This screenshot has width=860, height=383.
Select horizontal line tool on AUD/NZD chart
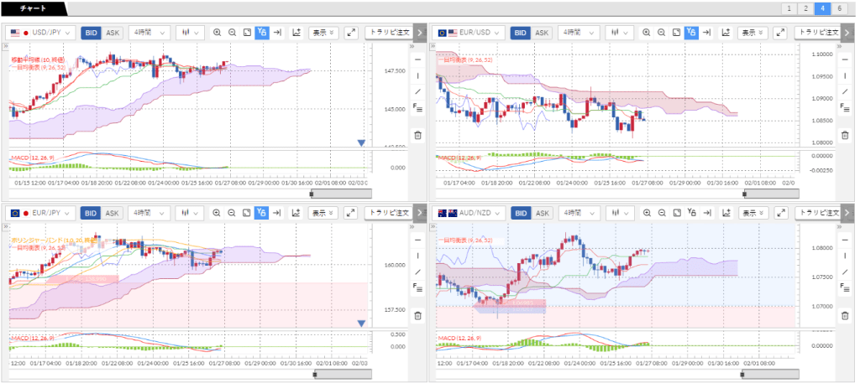click(843, 238)
